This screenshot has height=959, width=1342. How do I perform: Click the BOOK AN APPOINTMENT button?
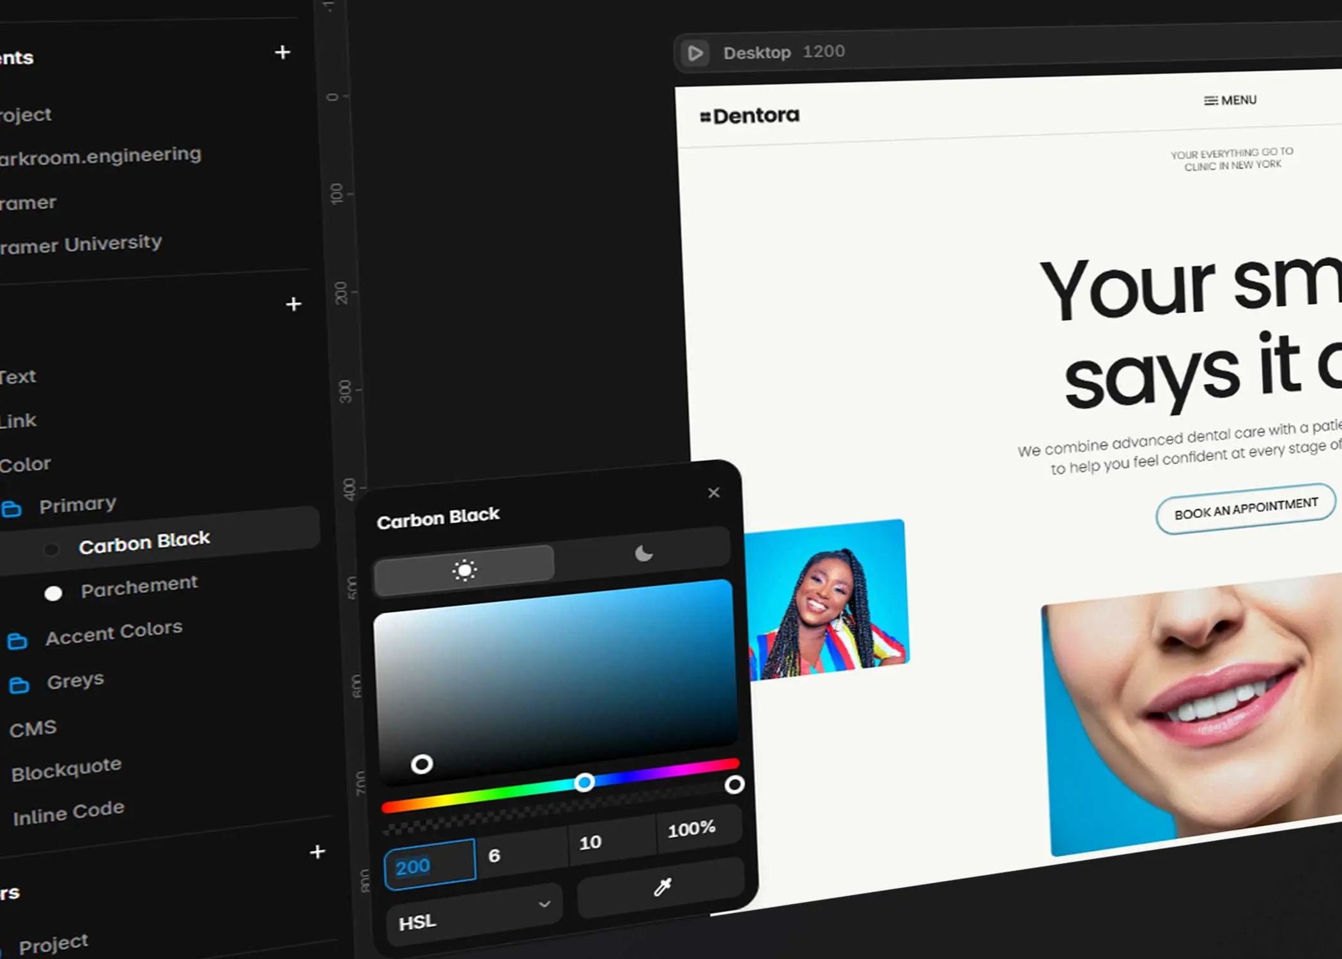pyautogui.click(x=1246, y=508)
